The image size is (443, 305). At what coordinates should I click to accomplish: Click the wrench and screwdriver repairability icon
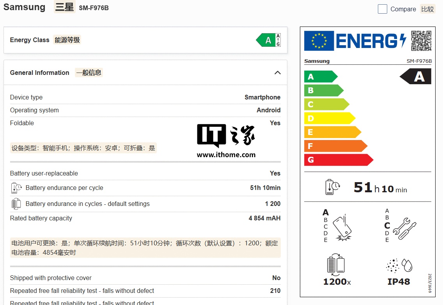pyautogui.click(x=404, y=229)
